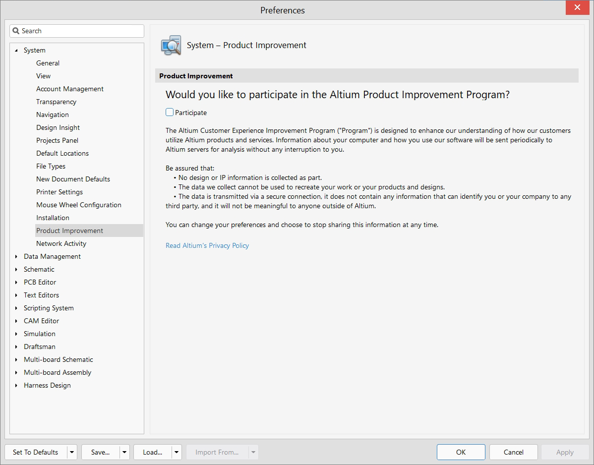Click the Apply button

[x=565, y=452]
